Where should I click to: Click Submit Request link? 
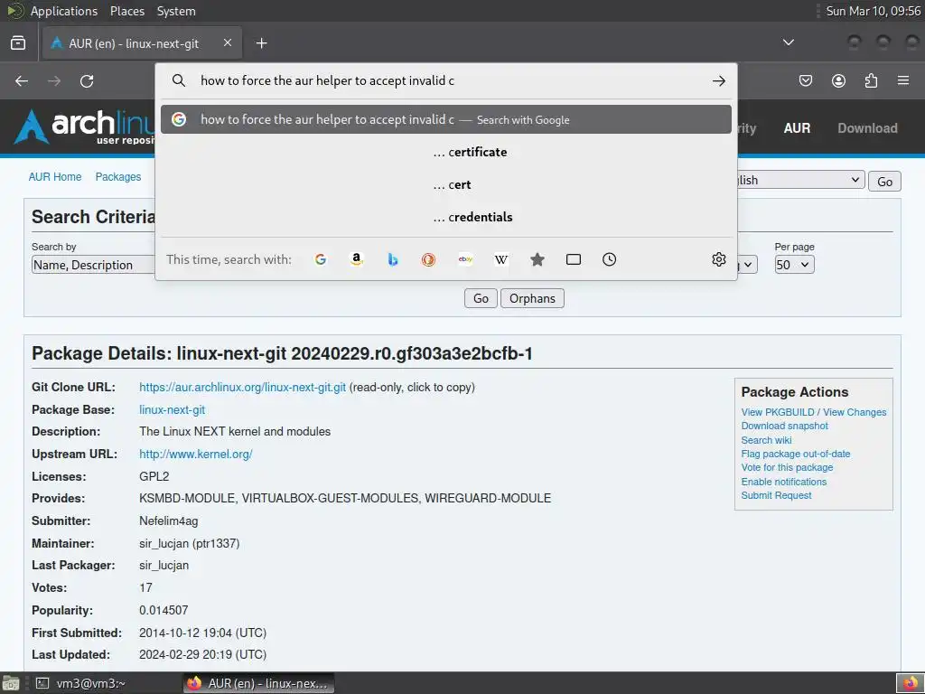[776, 495]
